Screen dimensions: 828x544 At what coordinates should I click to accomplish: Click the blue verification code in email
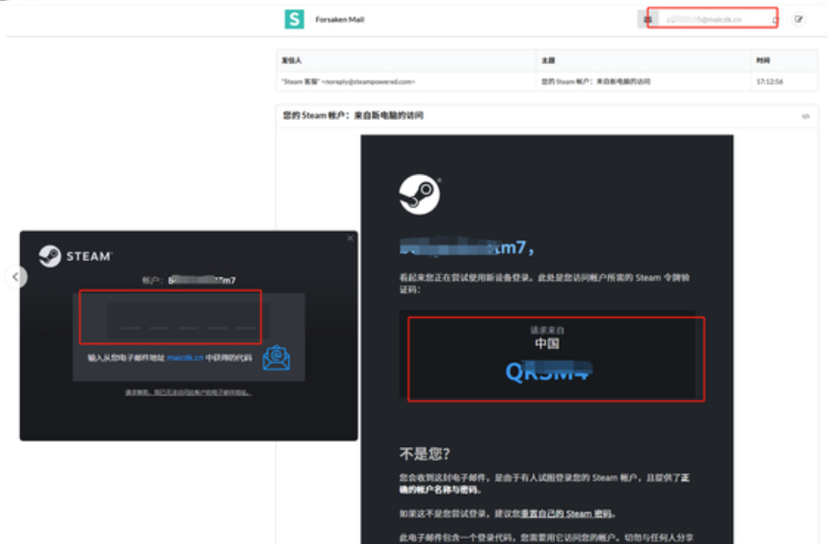pyautogui.click(x=550, y=371)
